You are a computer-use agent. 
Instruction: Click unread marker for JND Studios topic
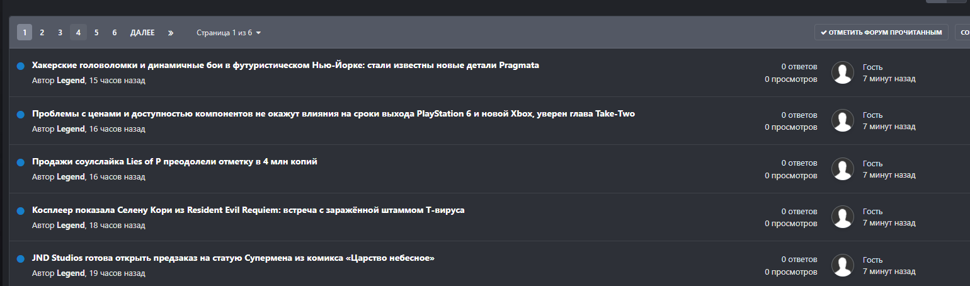pos(20,258)
